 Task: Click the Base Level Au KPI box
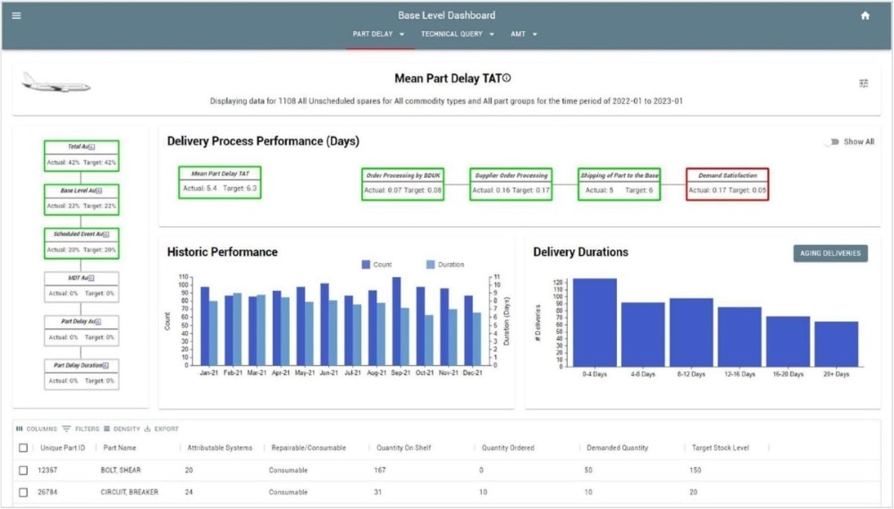tap(81, 199)
